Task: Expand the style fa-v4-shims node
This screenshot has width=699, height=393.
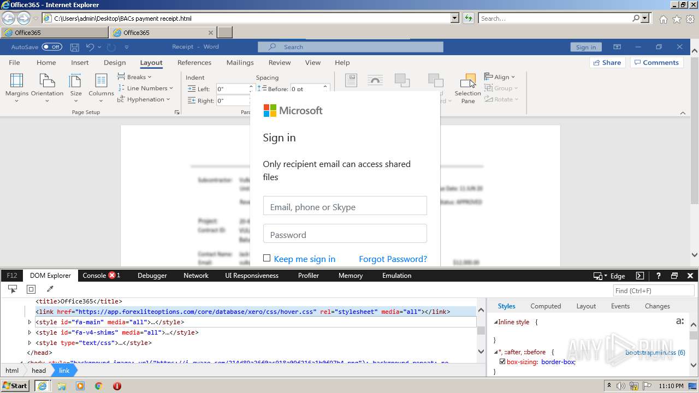Action: (30, 332)
